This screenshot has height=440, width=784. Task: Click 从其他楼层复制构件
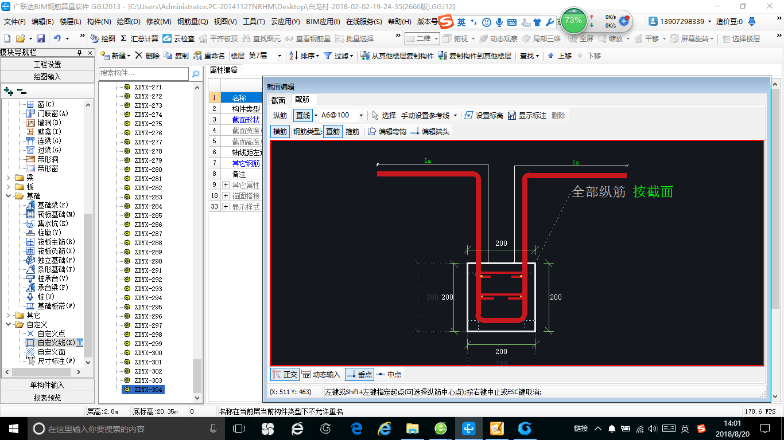[x=397, y=56]
